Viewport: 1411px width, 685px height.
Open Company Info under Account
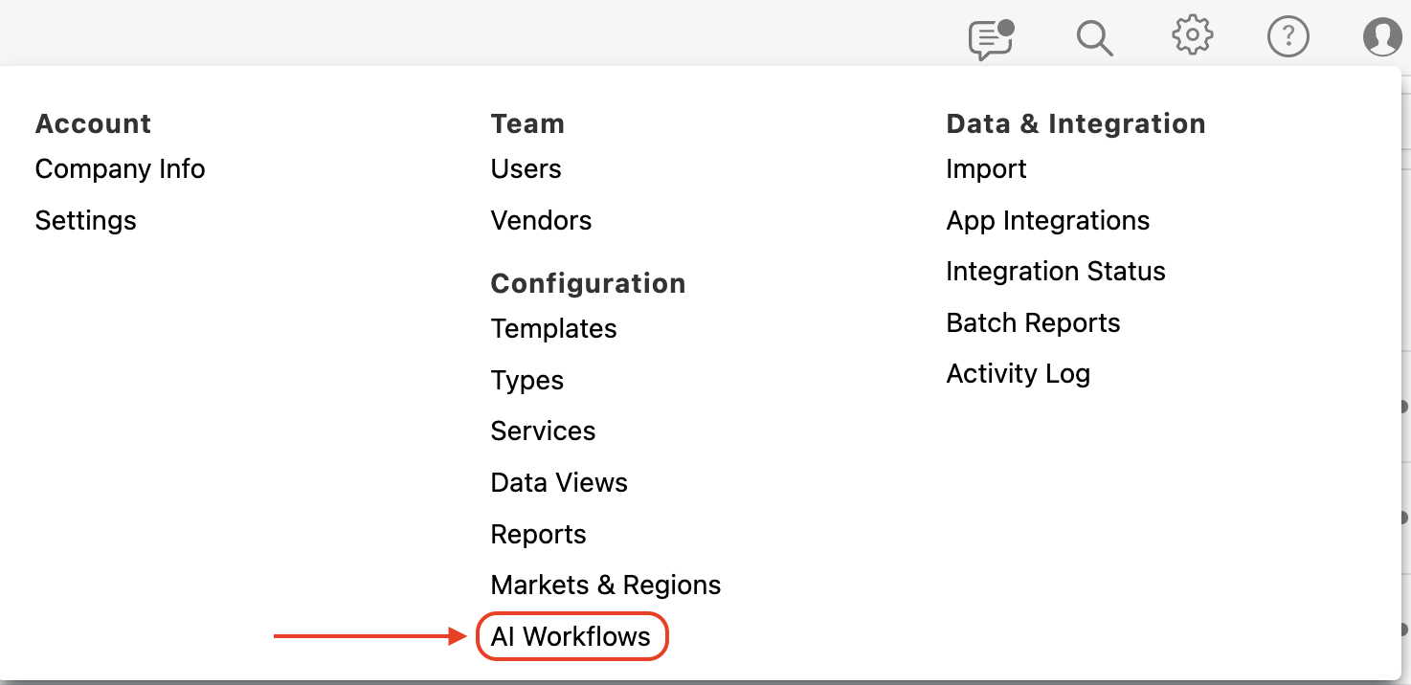pyautogui.click(x=120, y=169)
